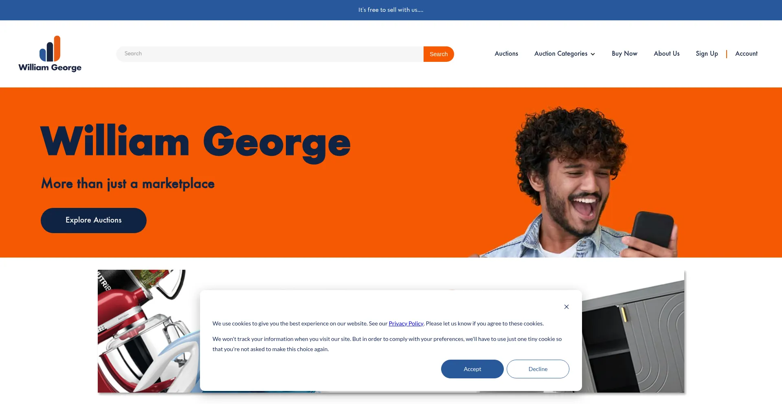
Task: Click the William George logo
Action: (x=50, y=54)
